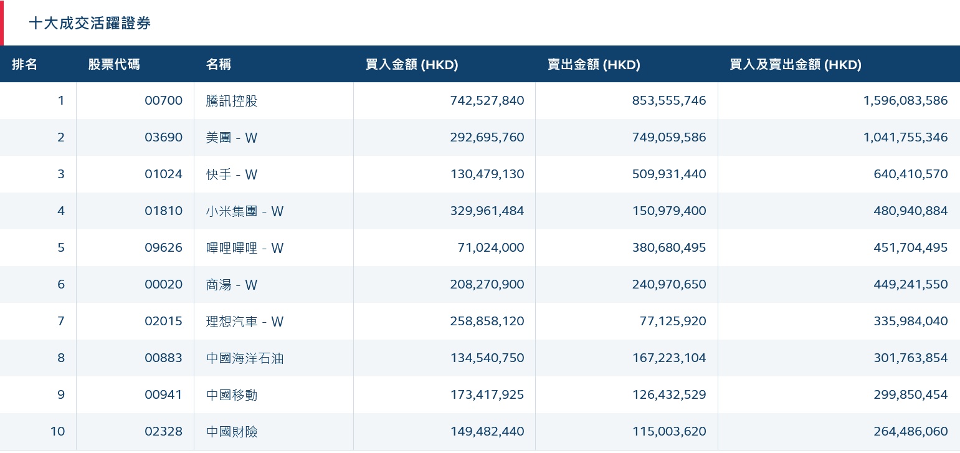The height and width of the screenshot is (453, 960).
Task: Click total amount 449,241,550
Action: pyautogui.click(x=911, y=285)
